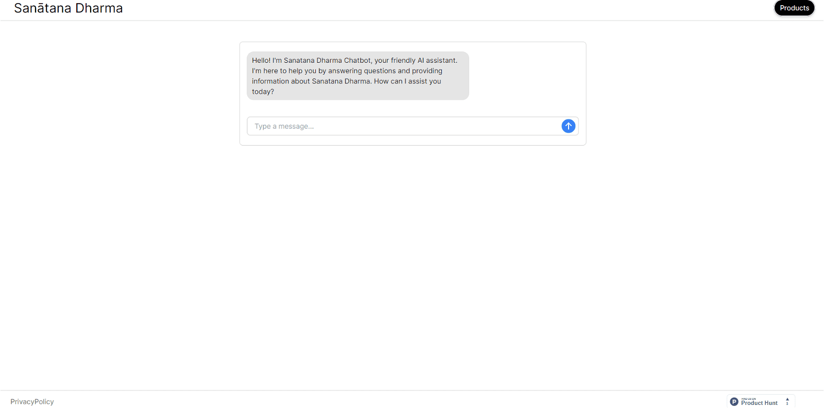Select the Product Hunt badge card
The height and width of the screenshot is (408, 824).
(761, 401)
